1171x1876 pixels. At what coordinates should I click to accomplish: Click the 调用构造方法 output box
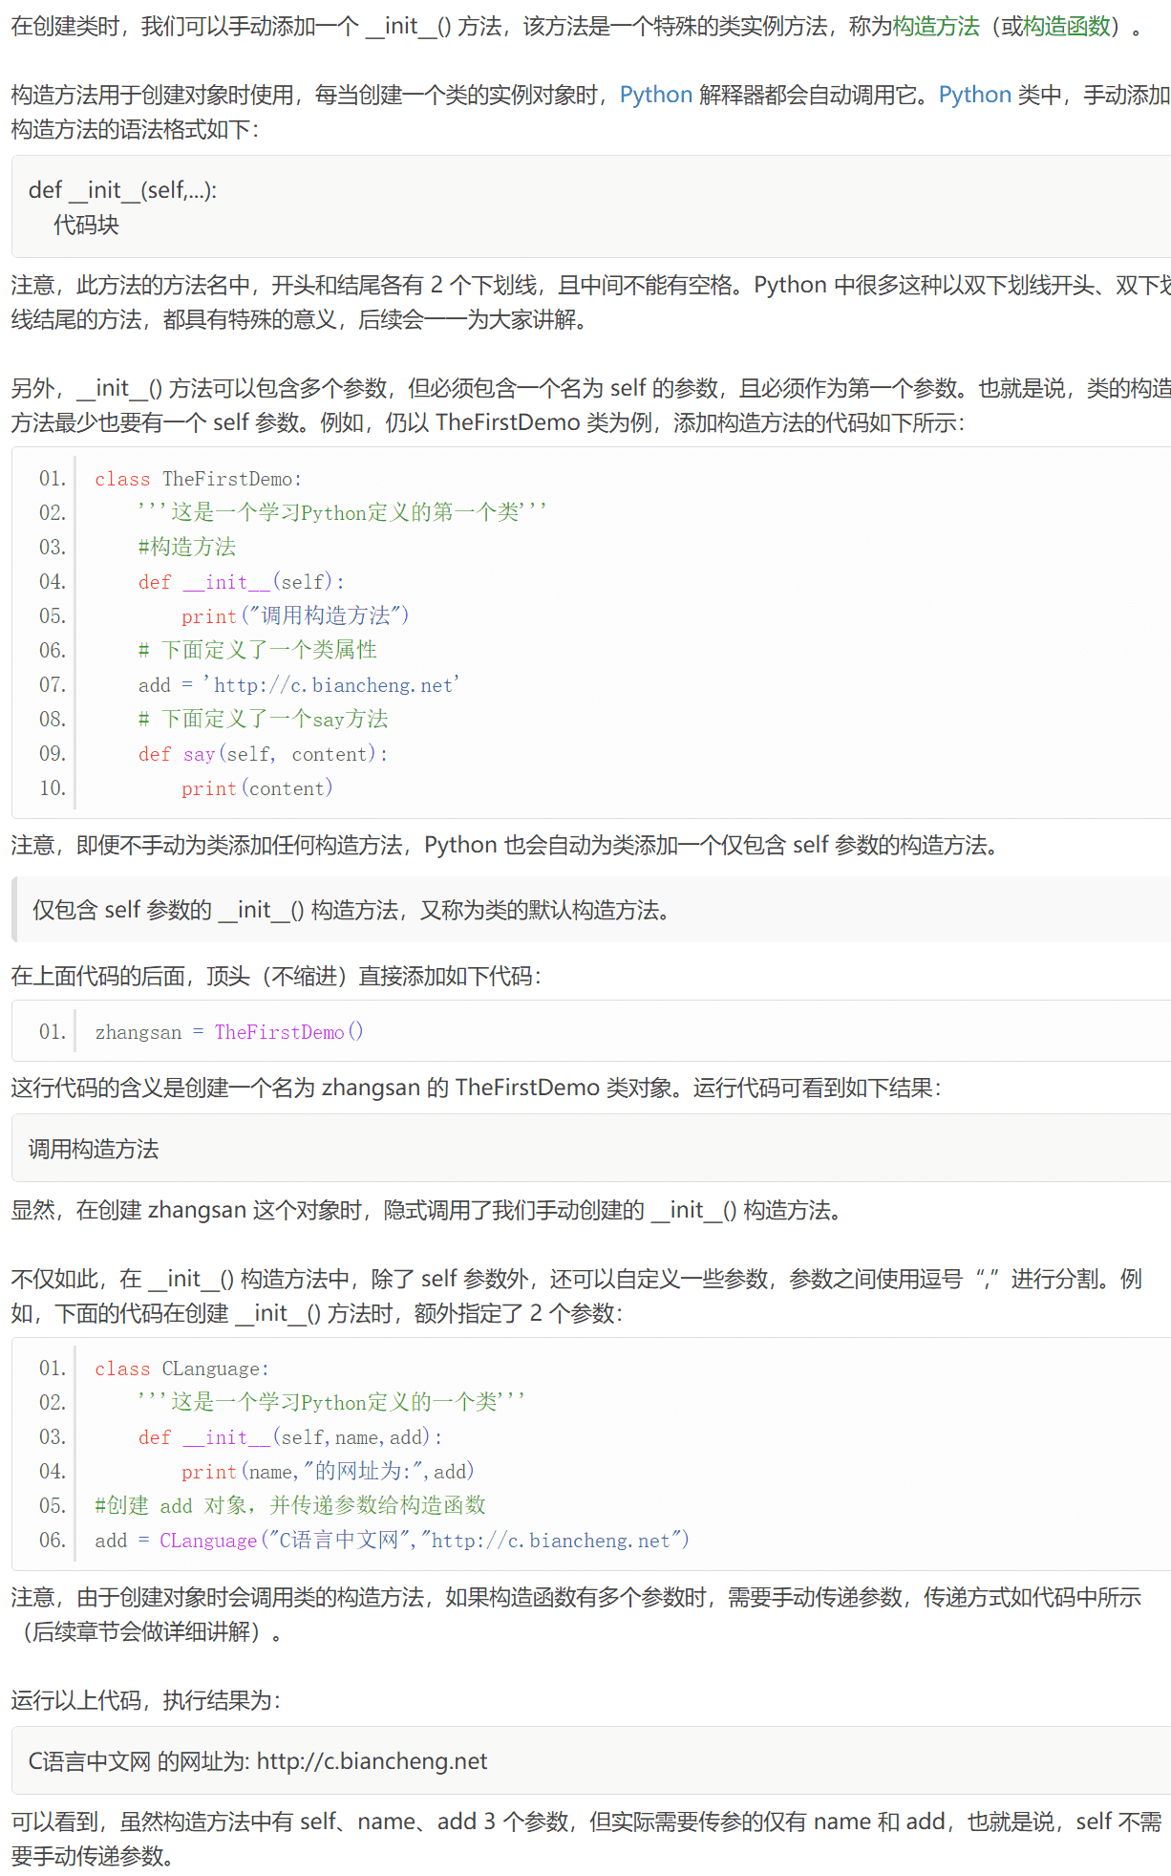click(94, 1149)
